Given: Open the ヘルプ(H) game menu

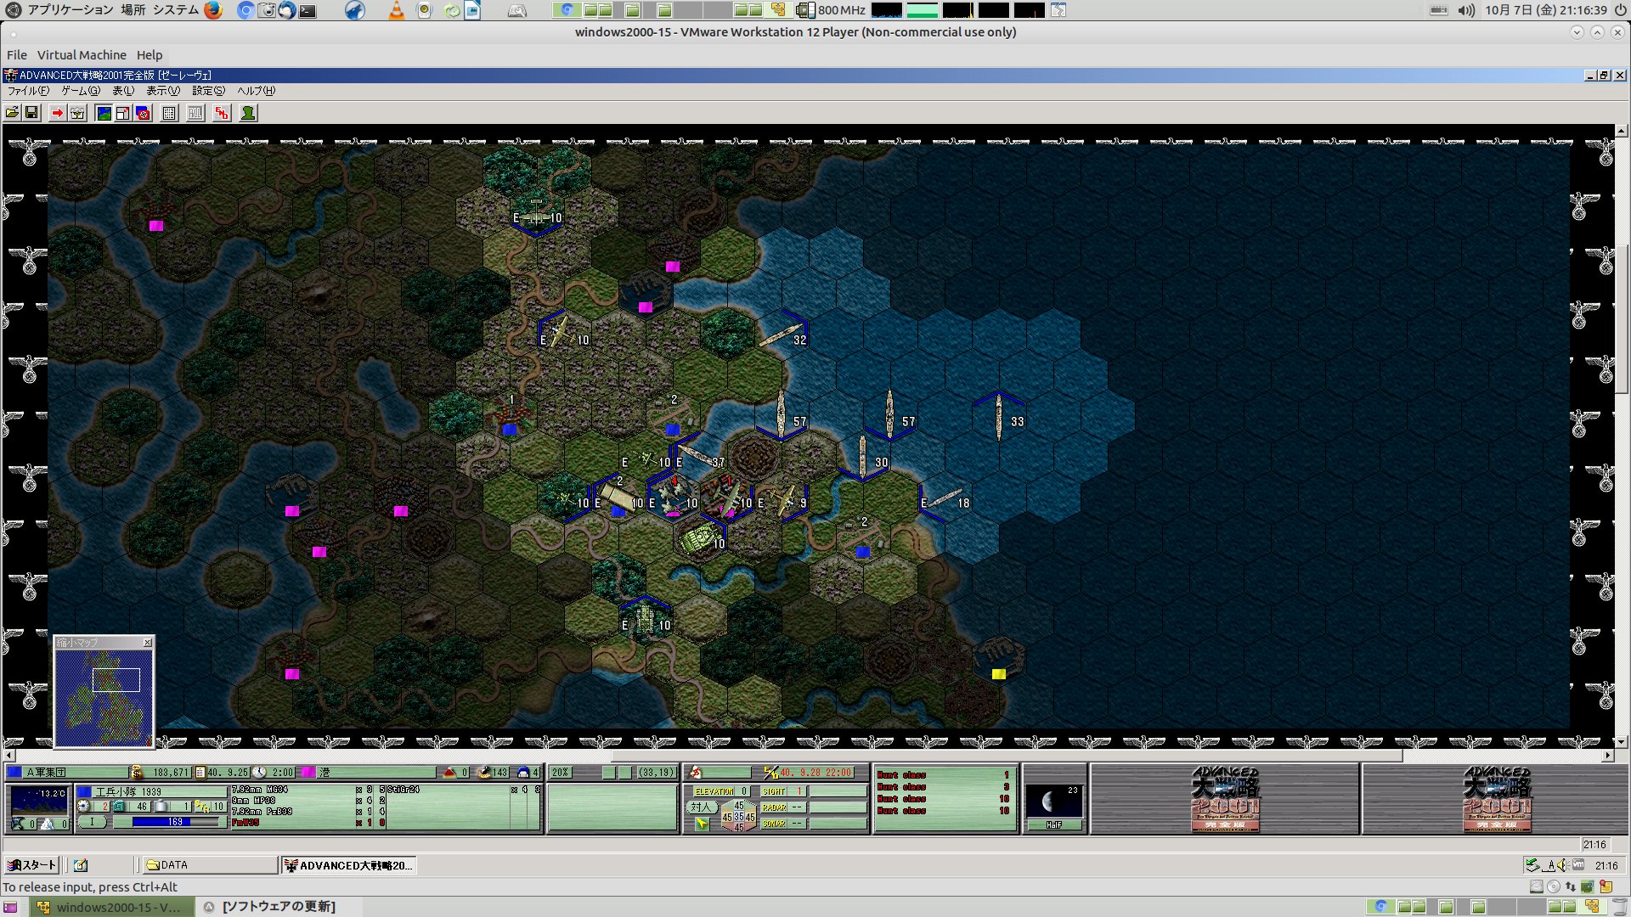Looking at the screenshot, I should pos(256,91).
